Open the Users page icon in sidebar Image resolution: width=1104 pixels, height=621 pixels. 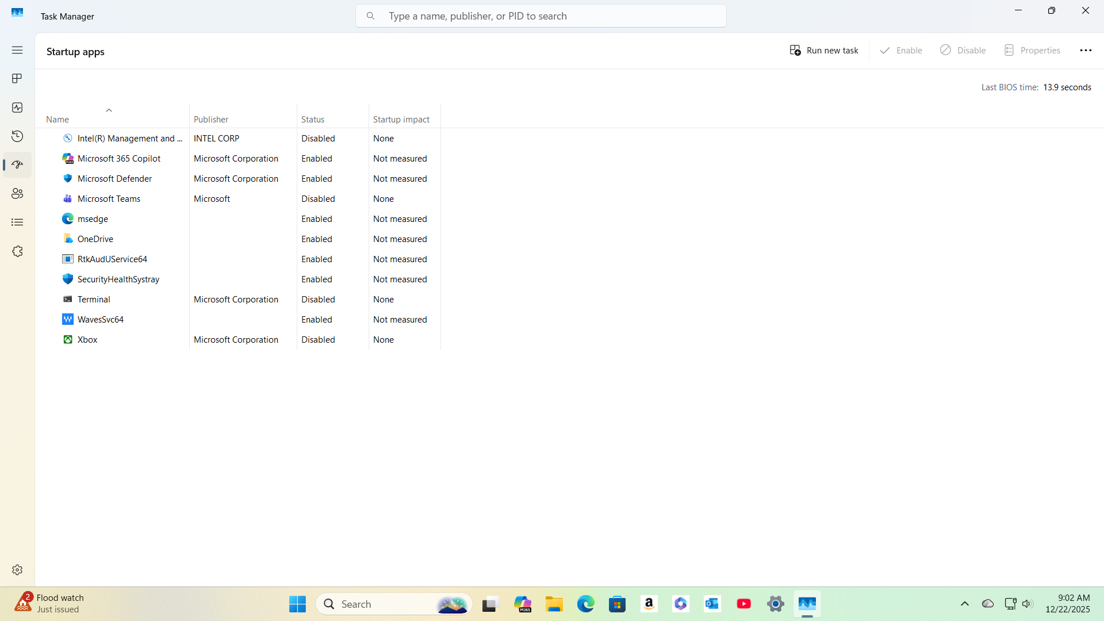pos(17,194)
